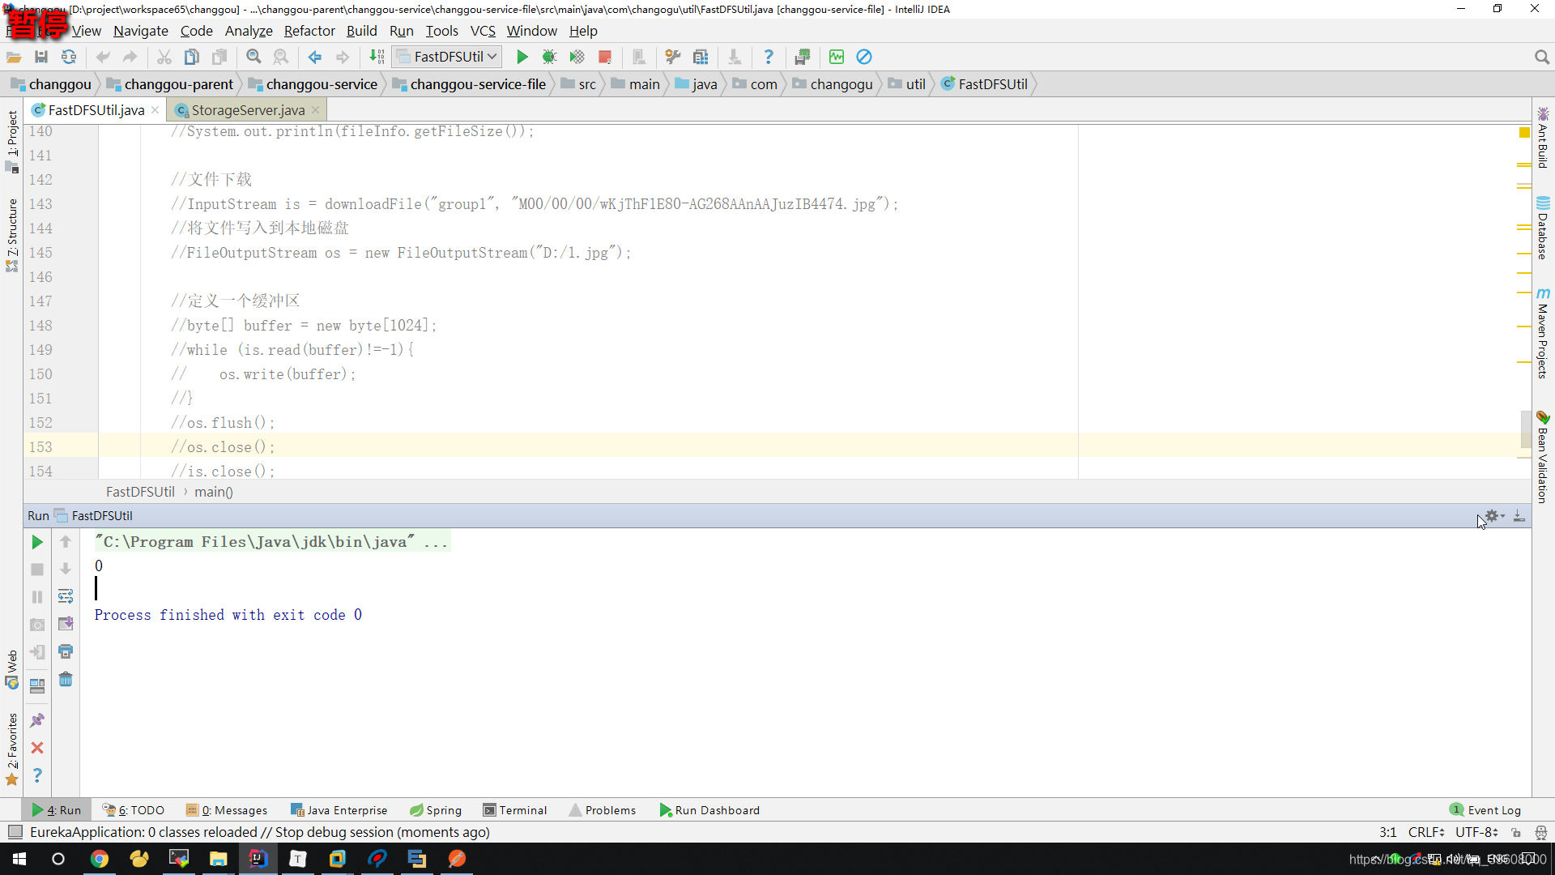Navigate back with the left arrow icon
The width and height of the screenshot is (1555, 875).
pos(315,57)
